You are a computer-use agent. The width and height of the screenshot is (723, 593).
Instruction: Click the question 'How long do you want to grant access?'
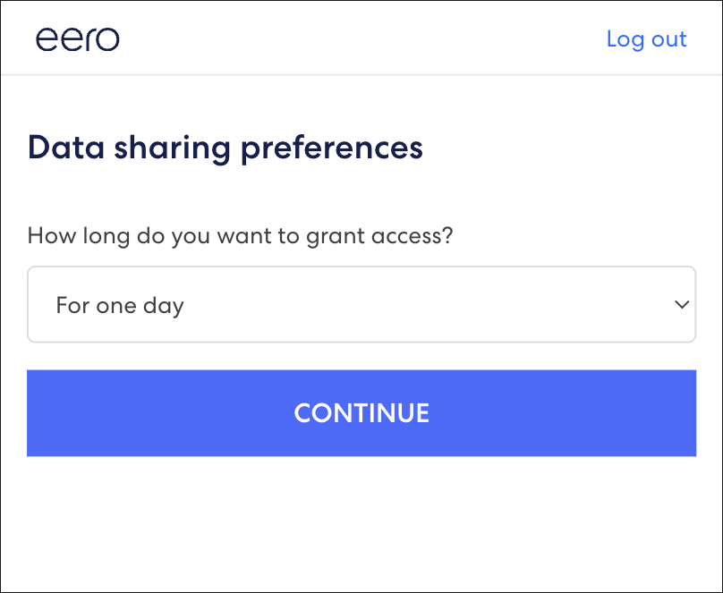click(240, 235)
